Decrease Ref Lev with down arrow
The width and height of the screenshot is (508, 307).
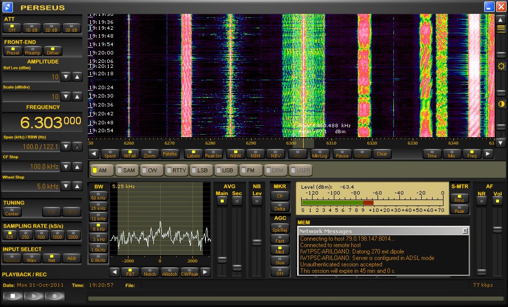[x=66, y=77]
